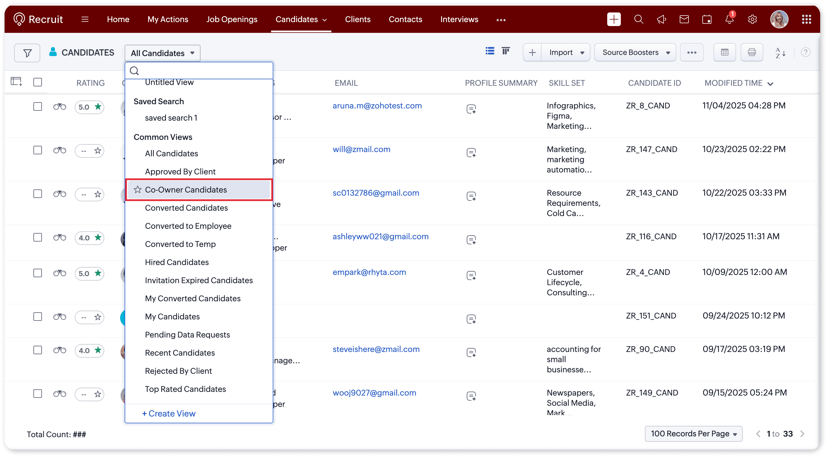Screen dimensions: 827x457
Task: Check the box for ZR_4_CAND row
Action: (38, 273)
